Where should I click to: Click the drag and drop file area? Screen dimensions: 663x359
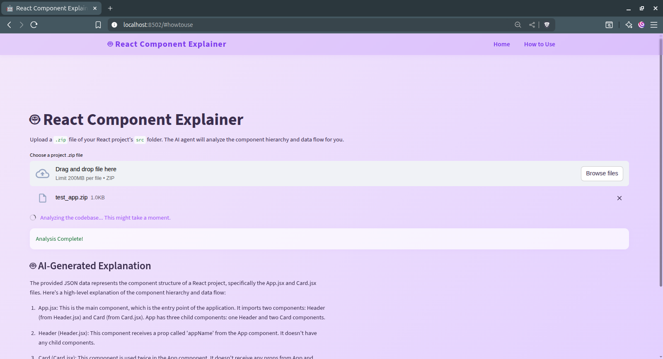[329, 173]
